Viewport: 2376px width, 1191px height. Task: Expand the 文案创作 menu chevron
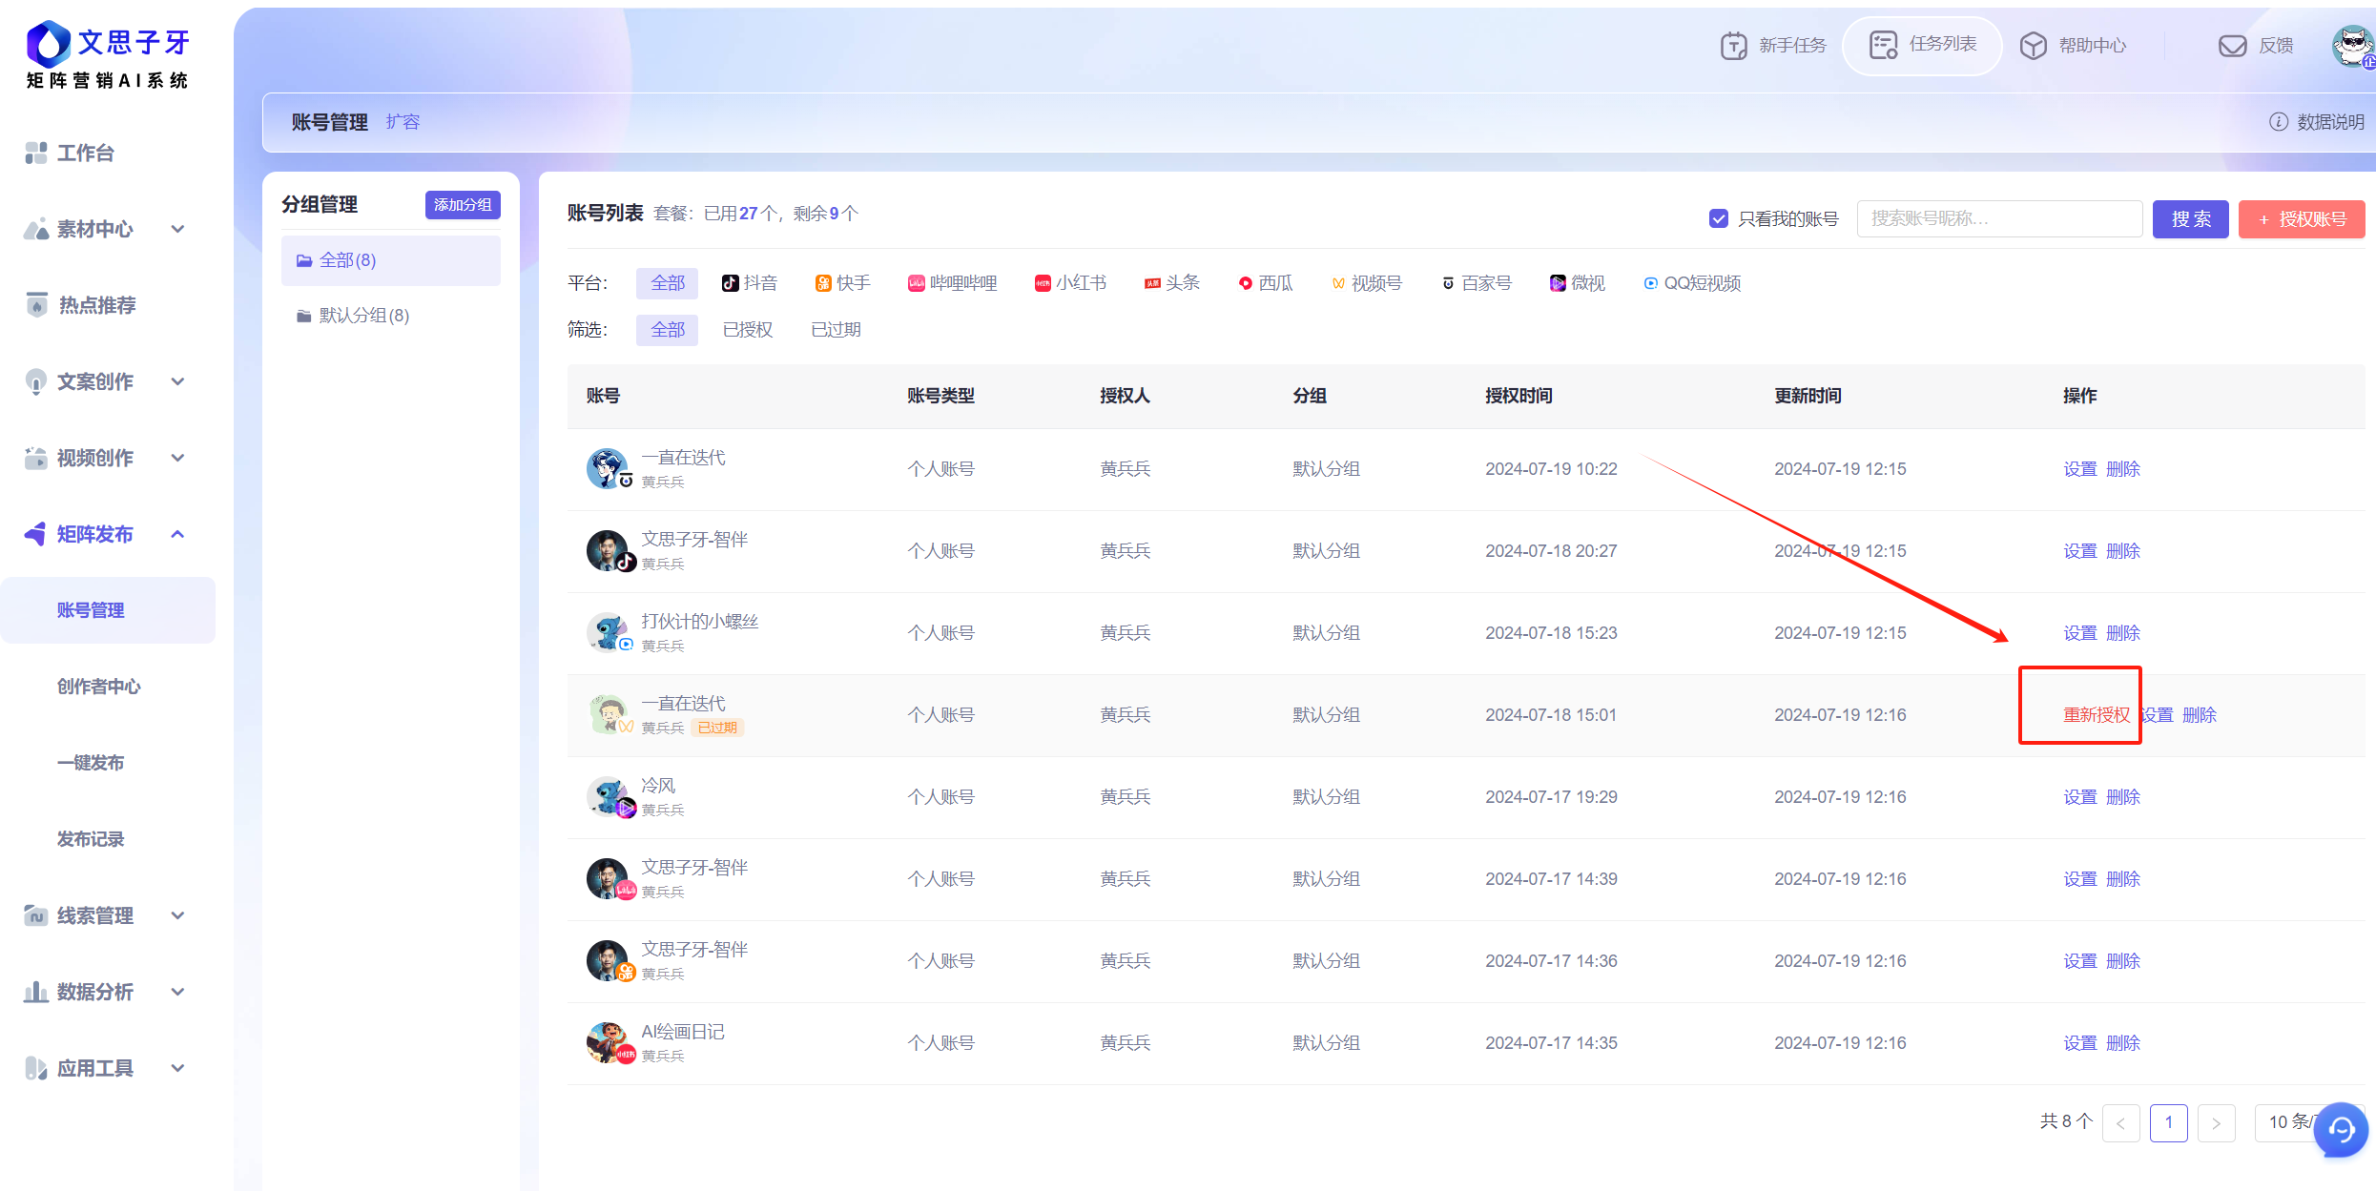click(178, 381)
